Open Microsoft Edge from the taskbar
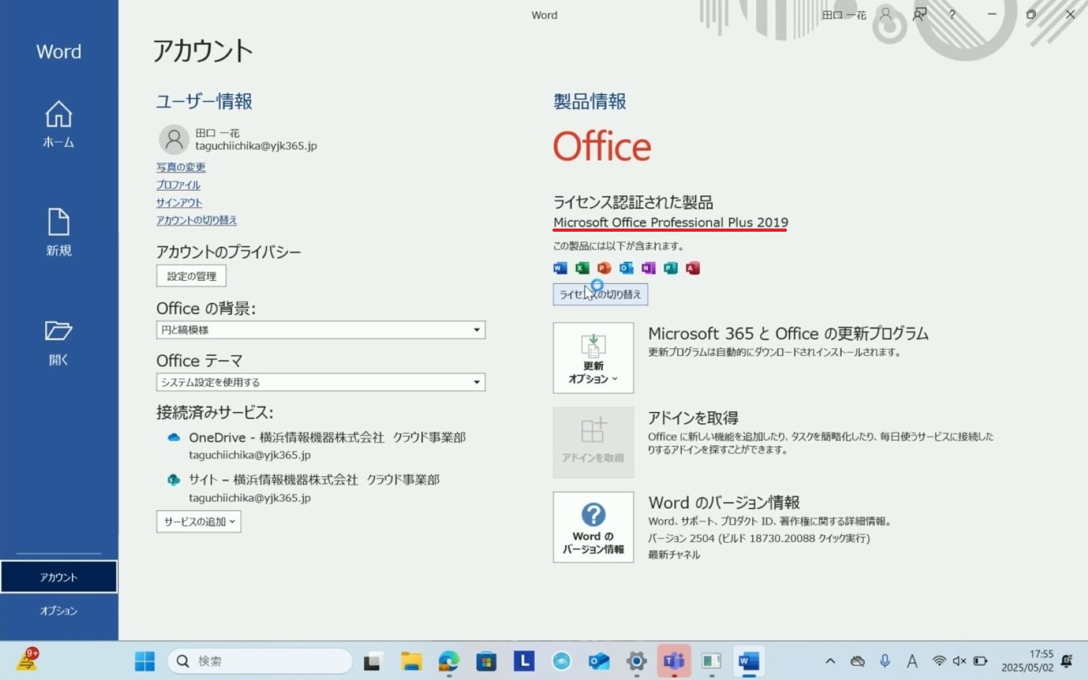Viewport: 1088px width, 680px height. click(449, 661)
